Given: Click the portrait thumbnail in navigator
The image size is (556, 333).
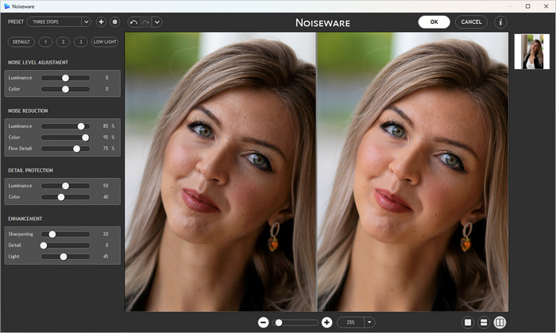Looking at the screenshot, I should coord(531,52).
